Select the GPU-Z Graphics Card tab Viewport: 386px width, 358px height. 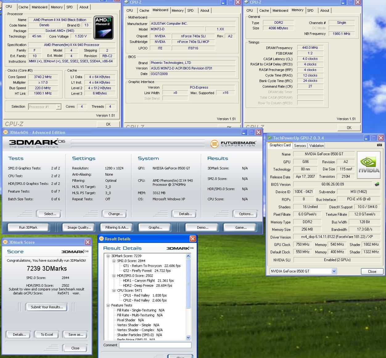[280, 145]
